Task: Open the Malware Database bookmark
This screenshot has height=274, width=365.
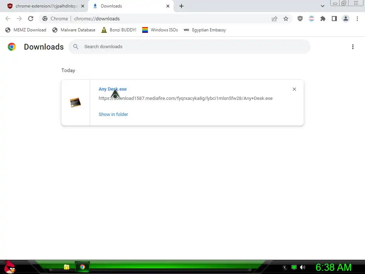Action: coord(74,30)
